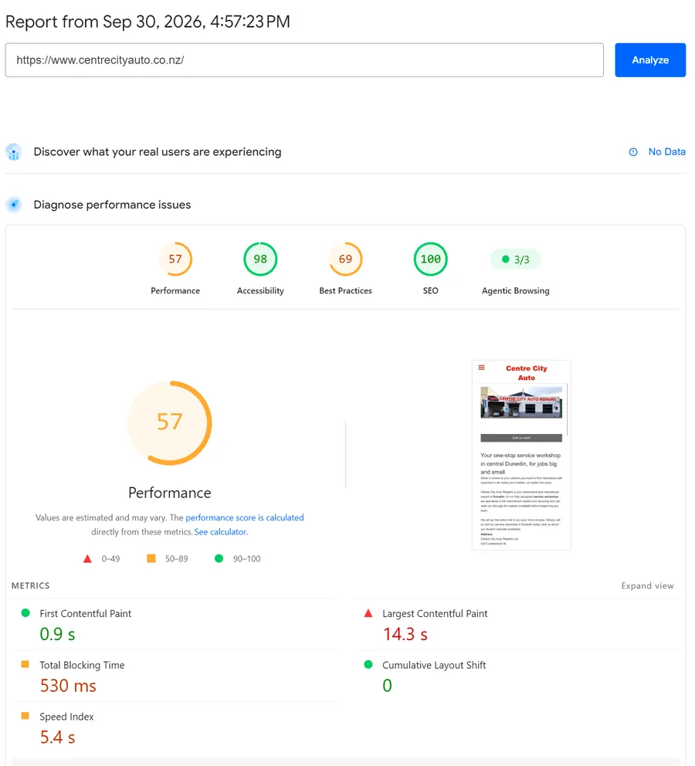Open the Agentic Browsing 3/3 badge
695x766 pixels.
(x=515, y=259)
